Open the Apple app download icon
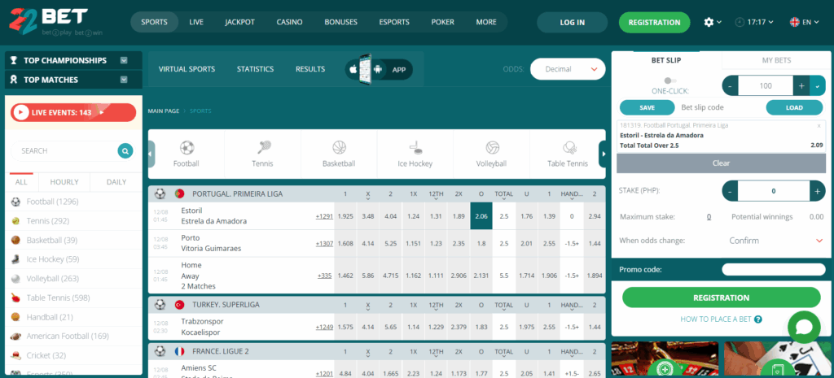 click(353, 70)
